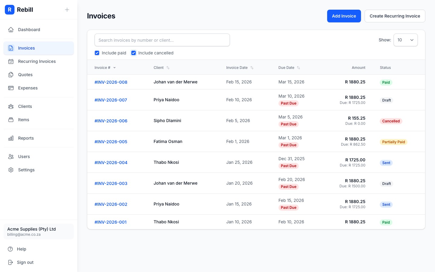The height and width of the screenshot is (272, 435).
Task: Click the Settings gear icon
Action: point(11,170)
